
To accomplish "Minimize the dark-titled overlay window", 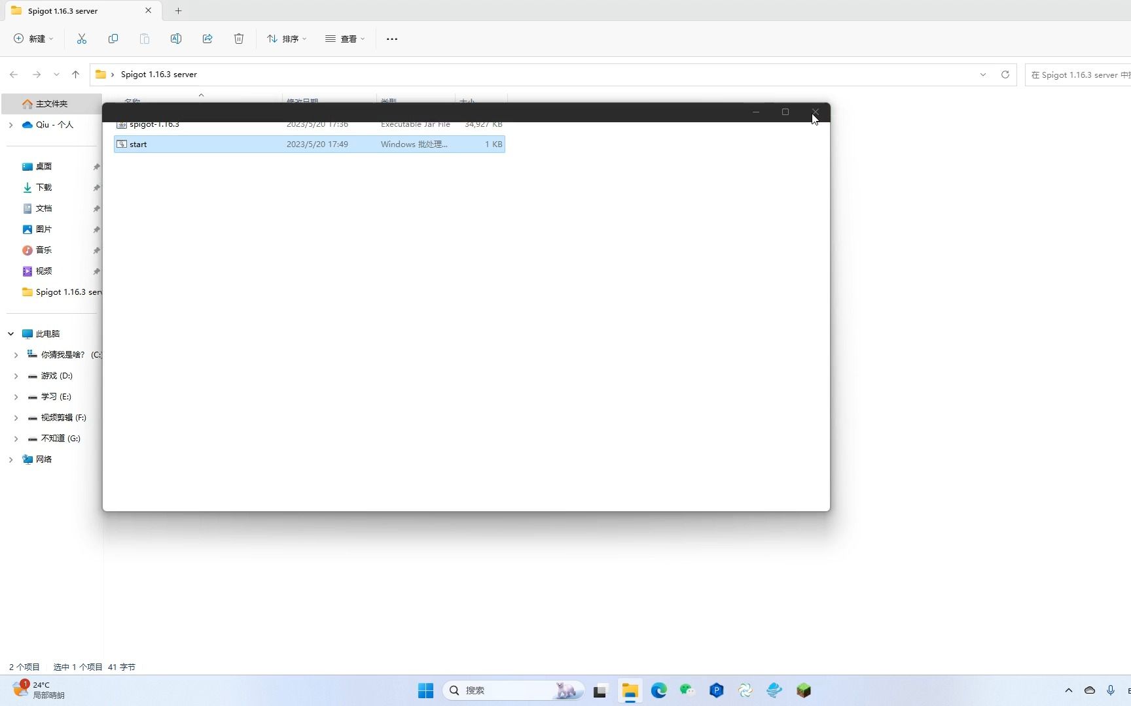I will [x=756, y=112].
